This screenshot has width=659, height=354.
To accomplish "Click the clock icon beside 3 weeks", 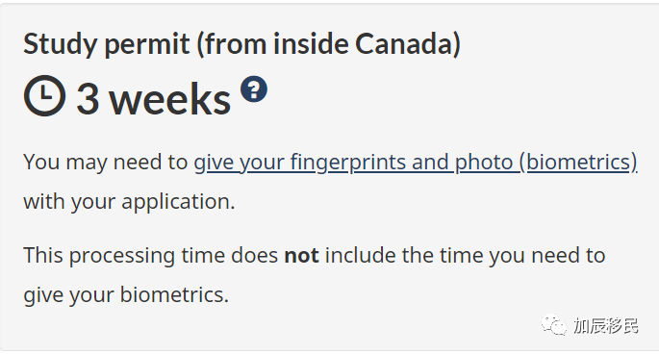I will pos(44,95).
